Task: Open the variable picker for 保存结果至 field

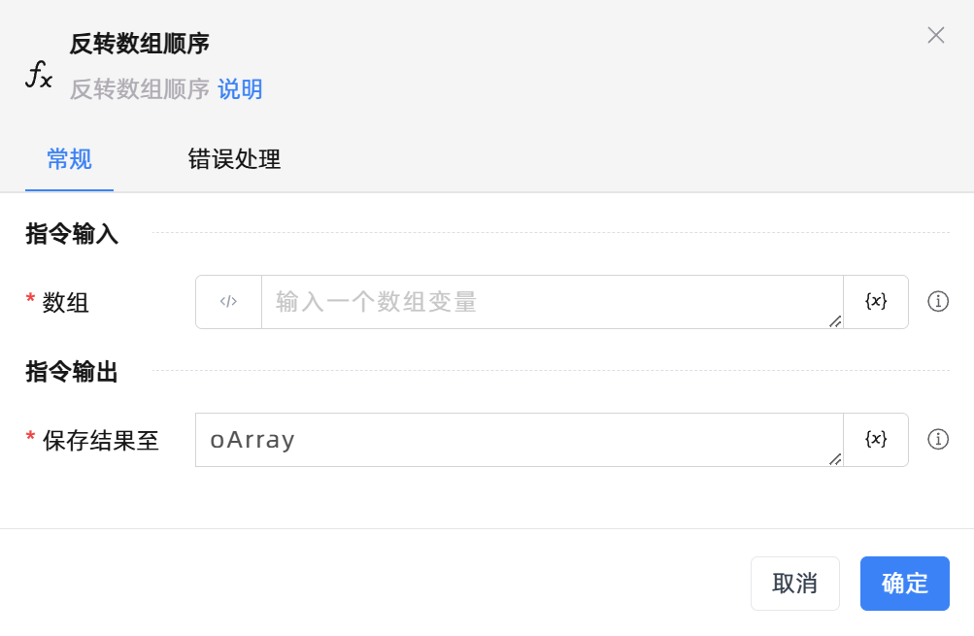Action: [876, 440]
